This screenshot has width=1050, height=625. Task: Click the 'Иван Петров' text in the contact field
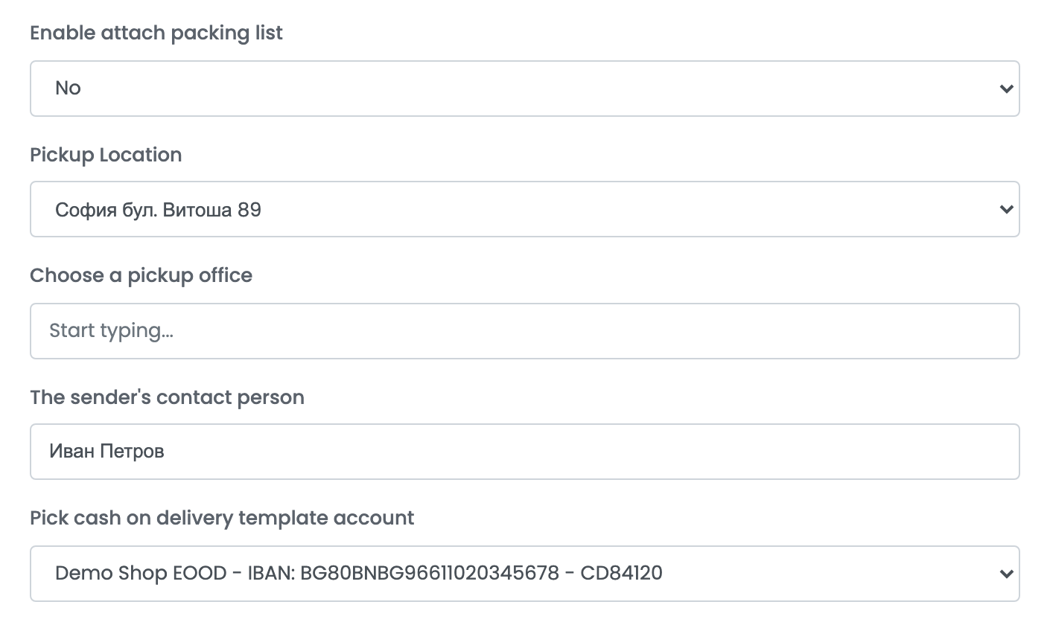pyautogui.click(x=106, y=452)
